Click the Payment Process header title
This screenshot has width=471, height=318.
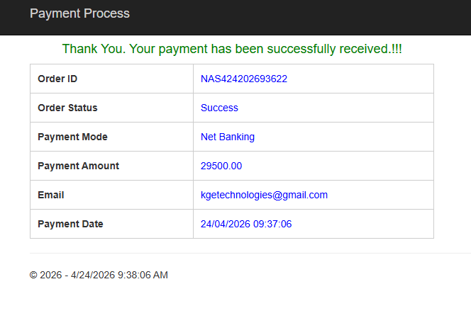click(x=79, y=13)
